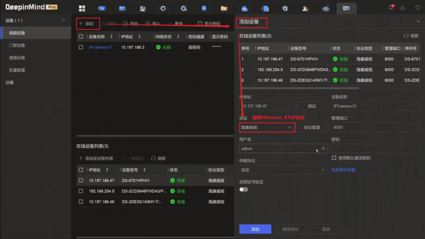Click the download icon in top right
425x239 pixels.
point(402,7)
